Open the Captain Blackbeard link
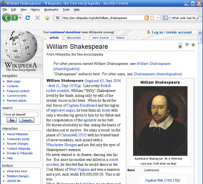 [82, 105]
